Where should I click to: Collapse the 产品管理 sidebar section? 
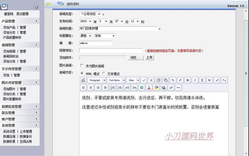[36, 21]
